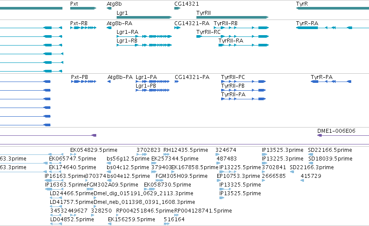Click the DME1-006E06 feature label
369x226 pixels.
pyautogui.click(x=336, y=131)
